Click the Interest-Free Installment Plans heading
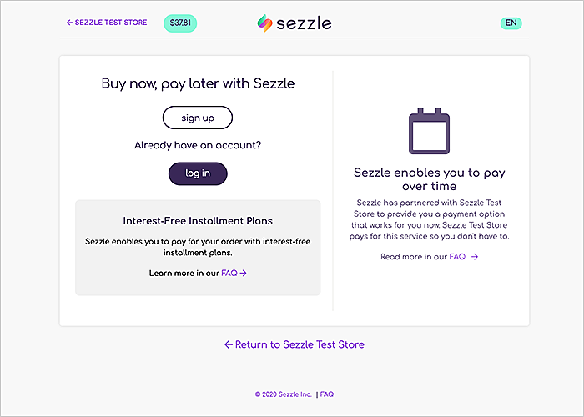584x417 pixels. [x=198, y=221]
